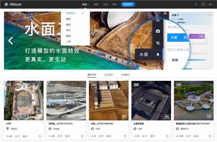Go to next banner slide arrow

tap(207, 41)
